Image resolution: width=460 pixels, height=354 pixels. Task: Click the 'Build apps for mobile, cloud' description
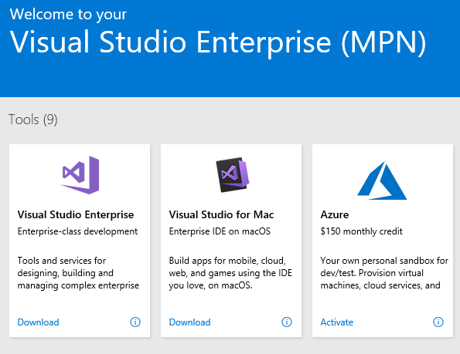pos(230,273)
